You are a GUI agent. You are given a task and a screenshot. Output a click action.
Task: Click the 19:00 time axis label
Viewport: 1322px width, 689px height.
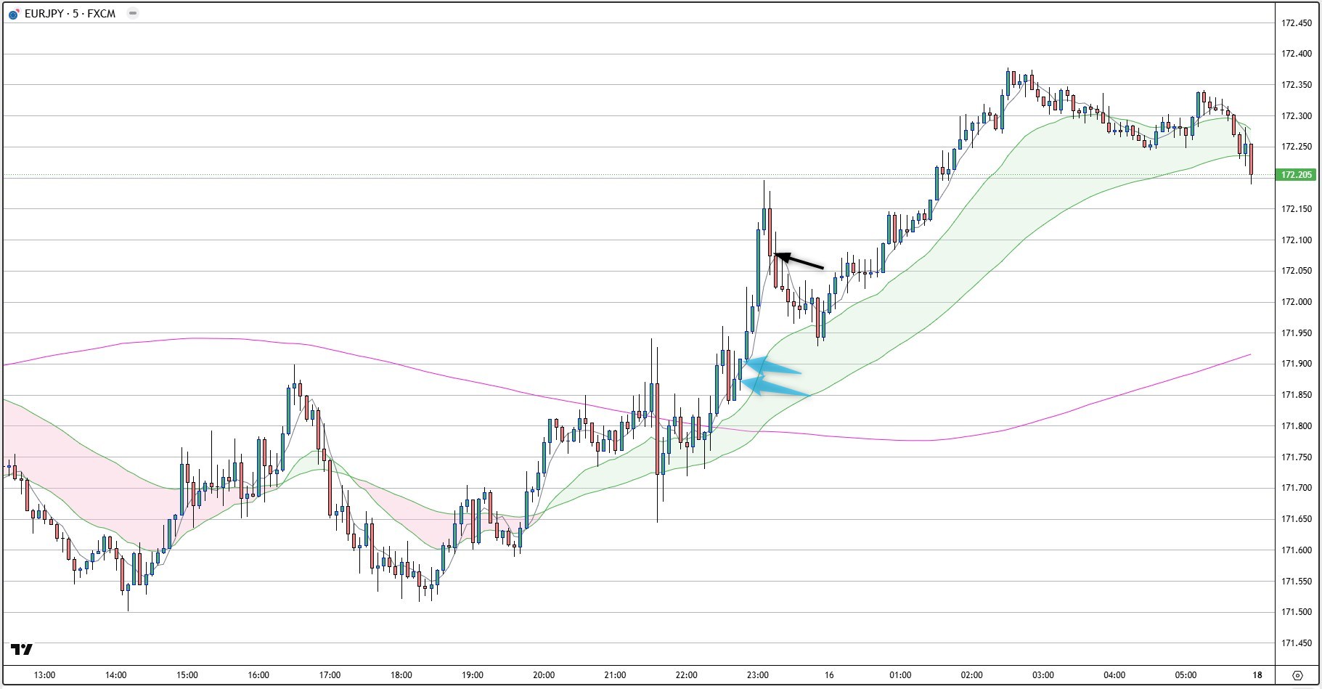click(x=472, y=675)
